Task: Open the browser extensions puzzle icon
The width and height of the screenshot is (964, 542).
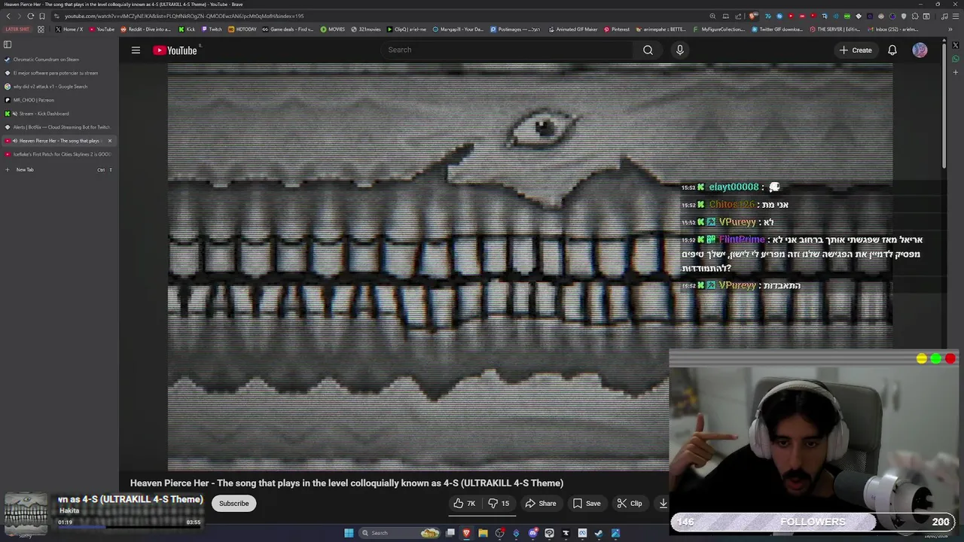Action: (915, 16)
